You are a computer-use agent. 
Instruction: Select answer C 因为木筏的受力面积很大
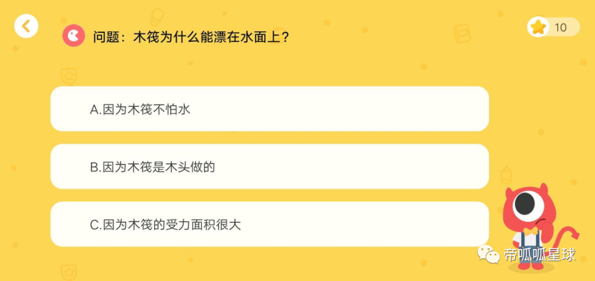pos(269,224)
